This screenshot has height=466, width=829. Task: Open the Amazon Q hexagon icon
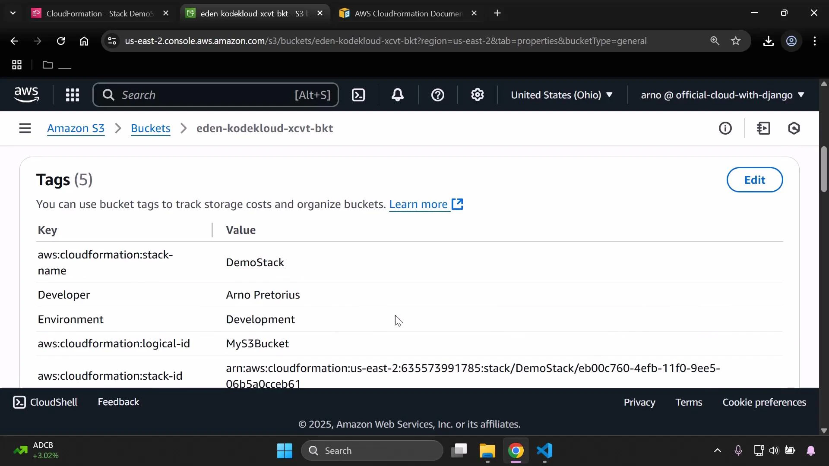click(794, 128)
